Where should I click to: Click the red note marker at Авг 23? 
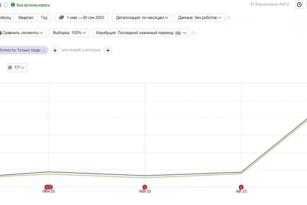coord(241,187)
